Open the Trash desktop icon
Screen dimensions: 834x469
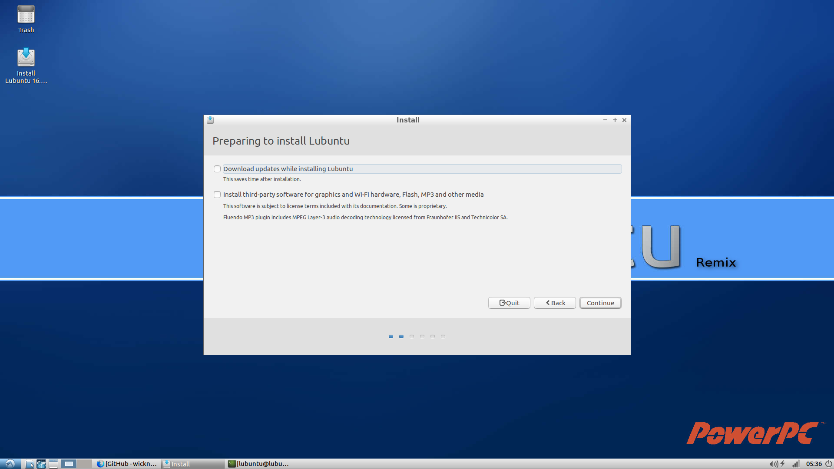26,19
